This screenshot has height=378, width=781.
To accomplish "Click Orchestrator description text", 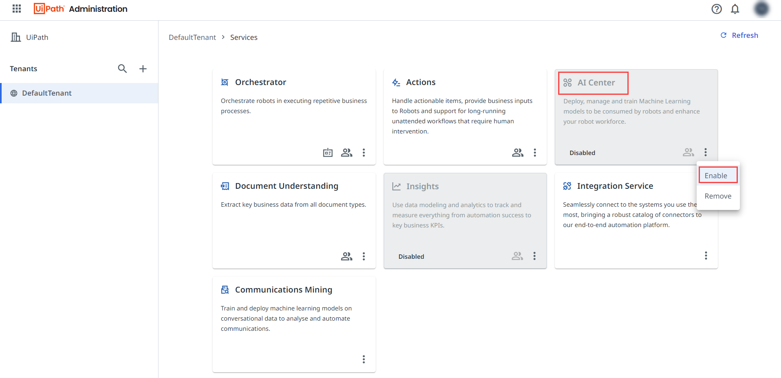I will tap(294, 106).
